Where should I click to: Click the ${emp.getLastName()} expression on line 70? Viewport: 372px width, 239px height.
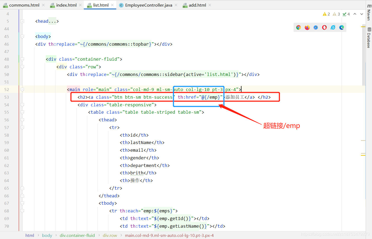pyautogui.click(x=180, y=226)
